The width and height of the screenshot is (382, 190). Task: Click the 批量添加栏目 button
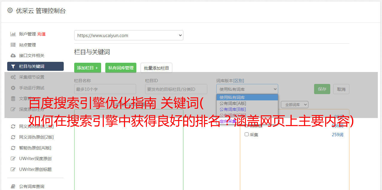pos(156,68)
